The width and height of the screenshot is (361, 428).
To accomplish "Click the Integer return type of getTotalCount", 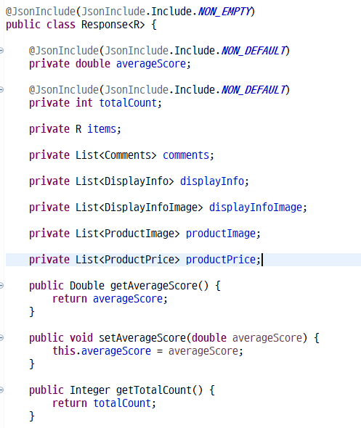I will (90, 390).
